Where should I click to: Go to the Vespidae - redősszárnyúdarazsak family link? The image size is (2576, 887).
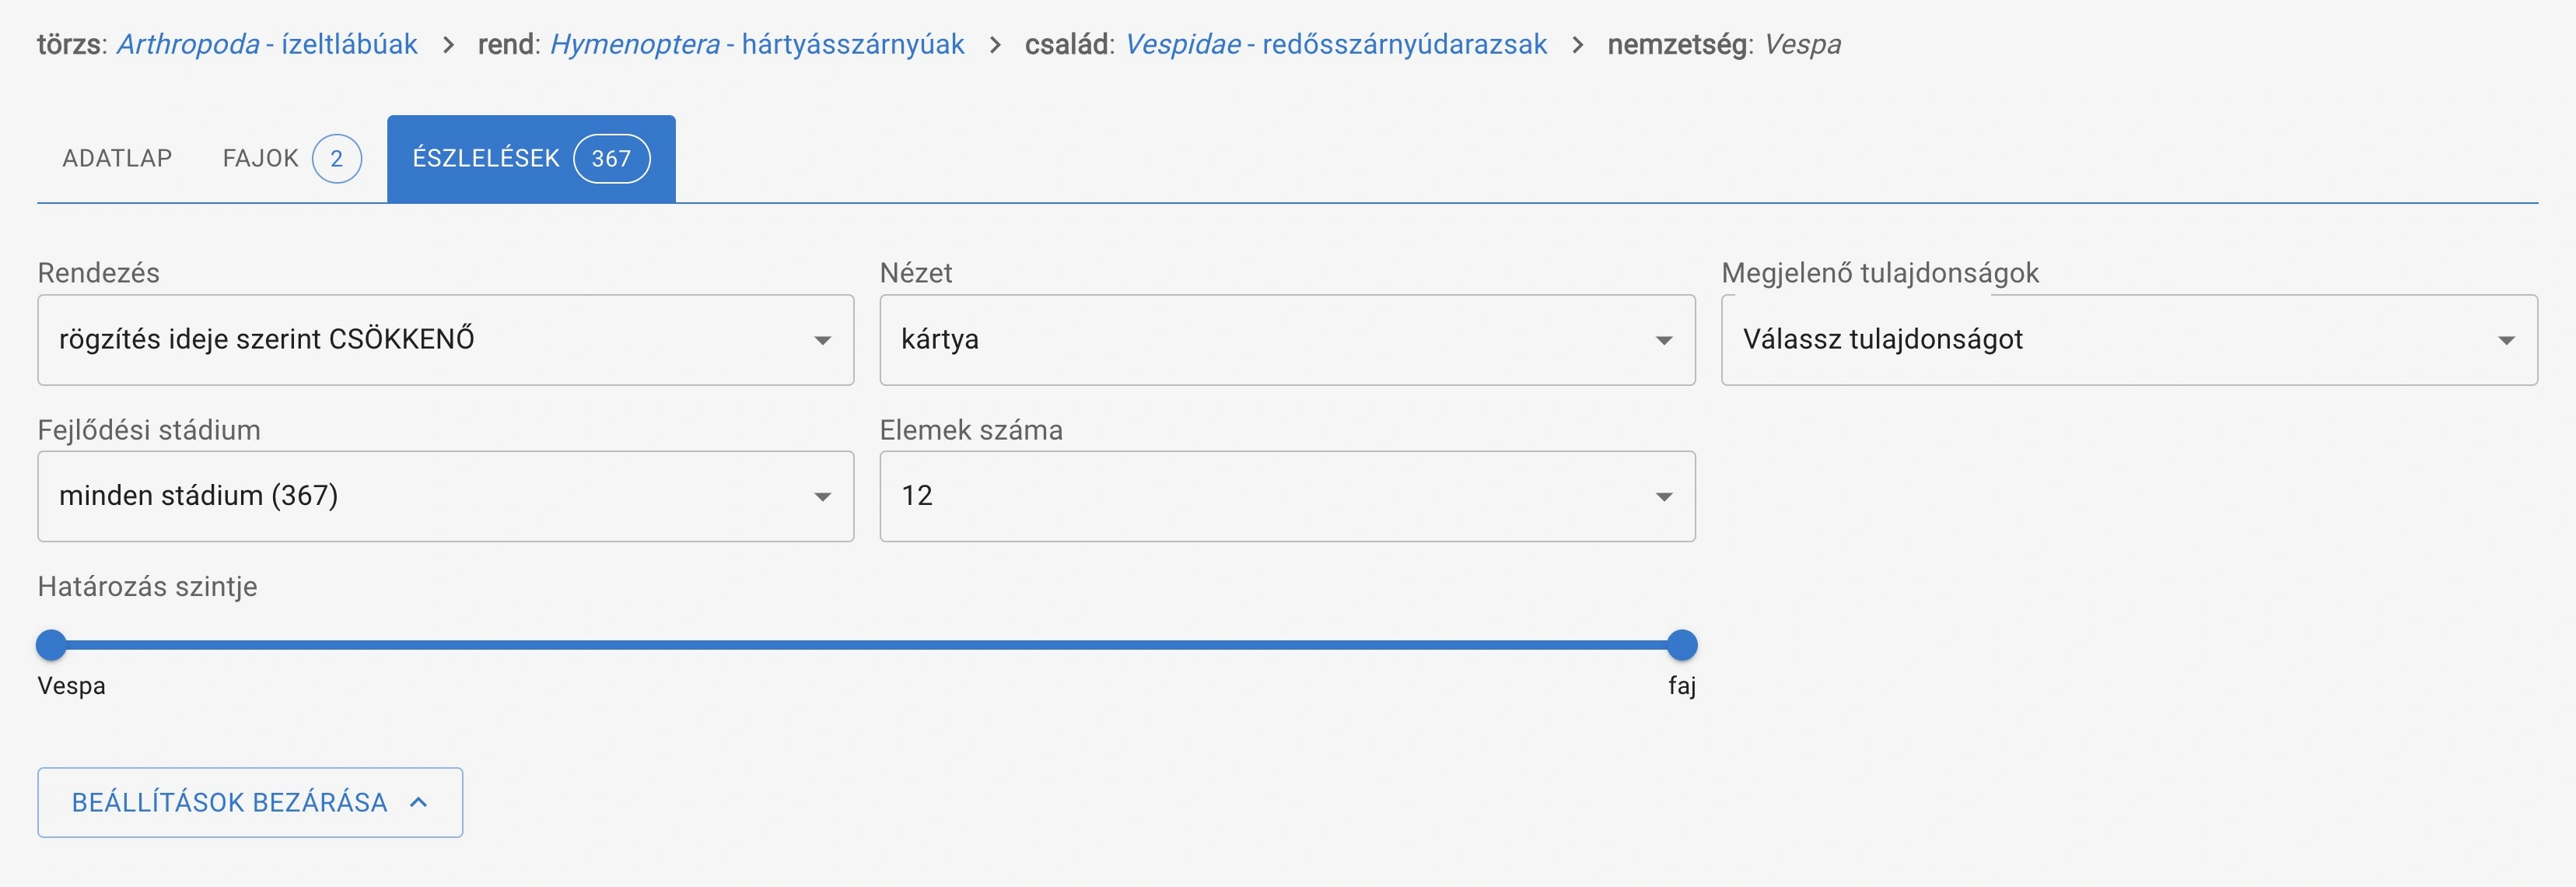[x=1336, y=45]
